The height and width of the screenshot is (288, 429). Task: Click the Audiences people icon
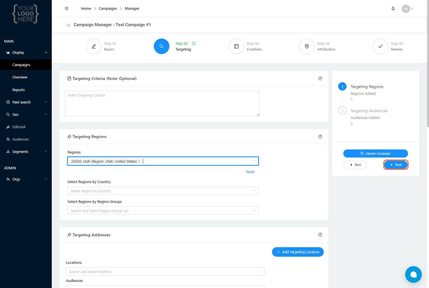click(8, 139)
